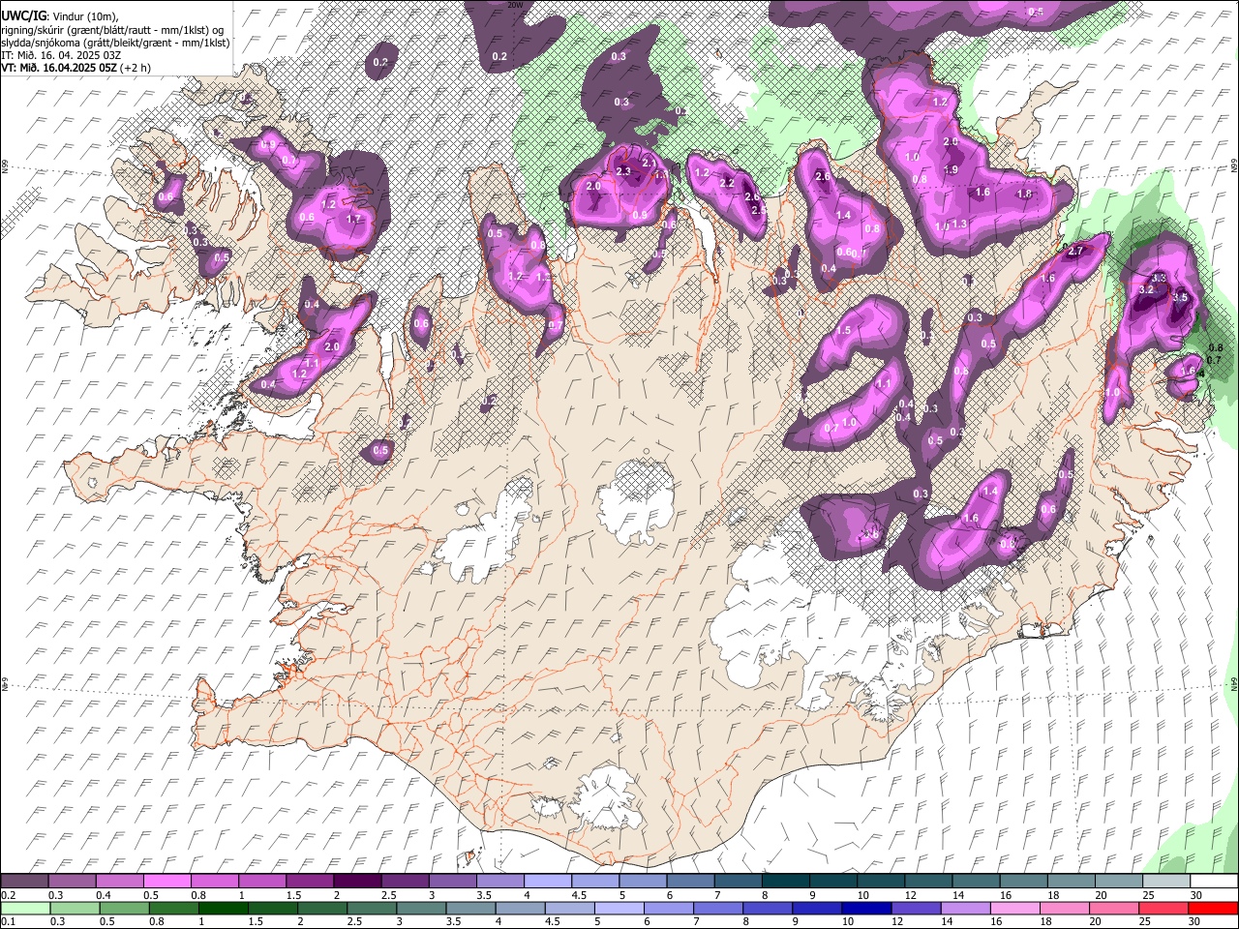Click the '7' label under the upper legend bar
Viewport: 1239px width, 929px height.
[x=716, y=895]
